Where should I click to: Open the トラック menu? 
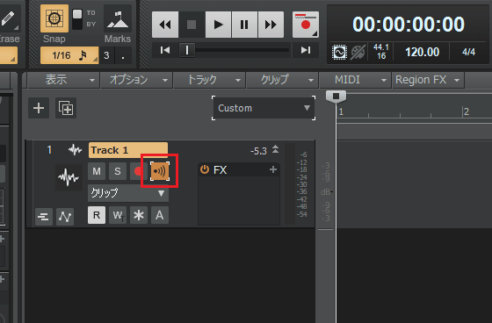click(x=210, y=80)
